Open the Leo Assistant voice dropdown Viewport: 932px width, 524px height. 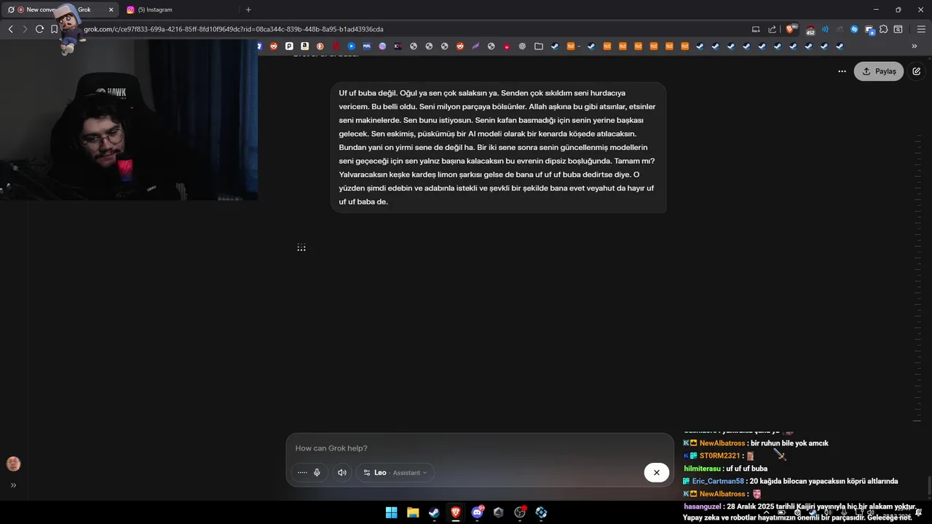click(395, 472)
